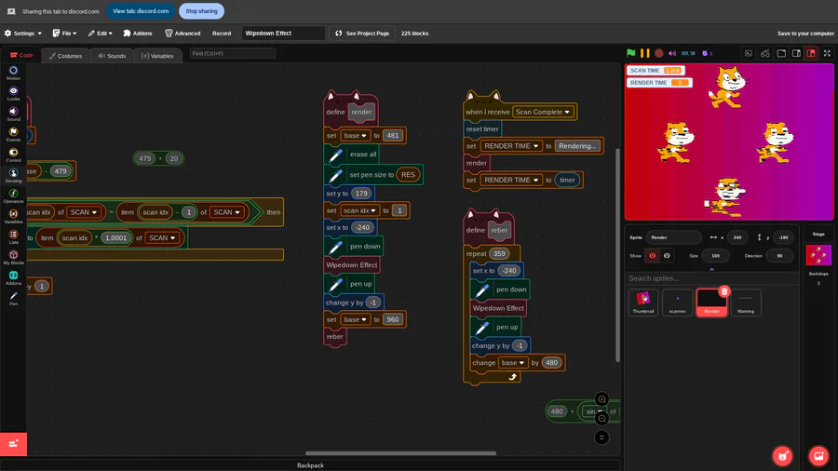Open Settings menu dropdown
The height and width of the screenshot is (471, 838).
coord(23,34)
